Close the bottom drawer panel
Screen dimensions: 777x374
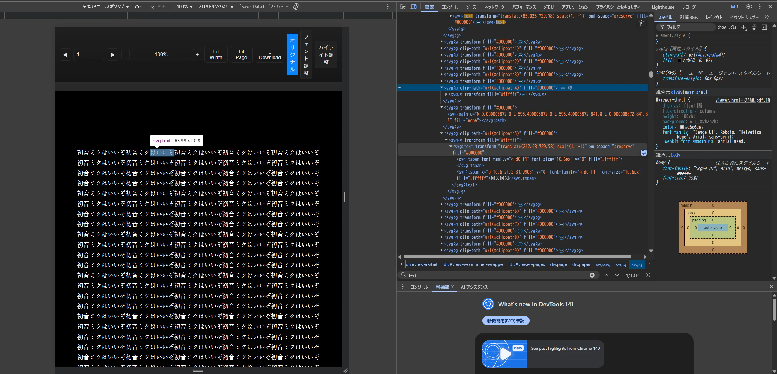[x=771, y=287]
